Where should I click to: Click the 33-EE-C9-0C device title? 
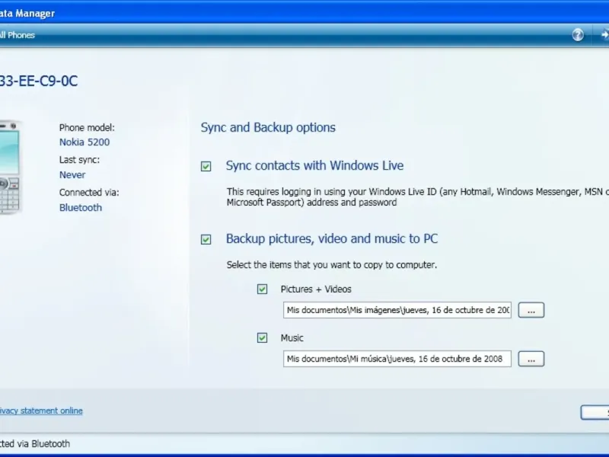[39, 81]
